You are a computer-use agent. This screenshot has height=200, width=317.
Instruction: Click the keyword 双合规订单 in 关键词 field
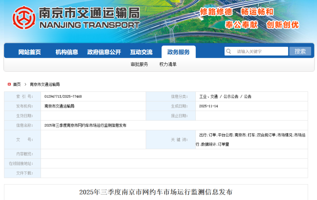coord(266,135)
